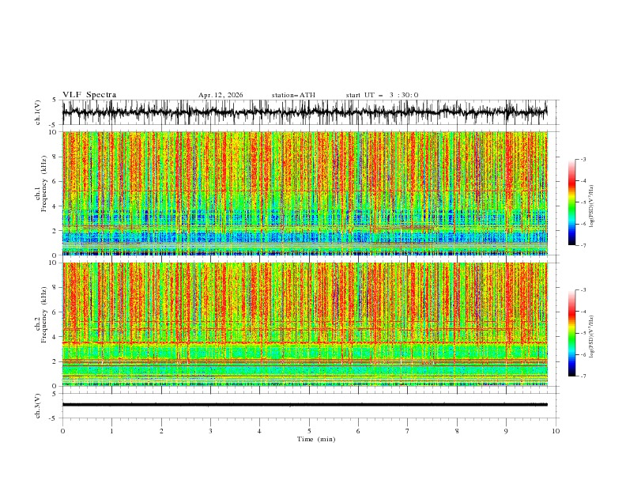Click time axis tick label "3"

click(x=210, y=431)
